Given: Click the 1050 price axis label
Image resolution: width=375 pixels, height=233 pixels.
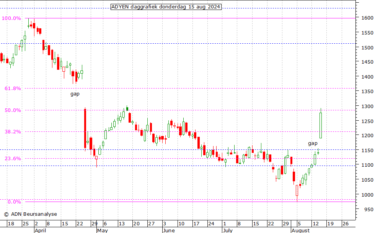Looking at the screenshot, I should pos(367,180).
